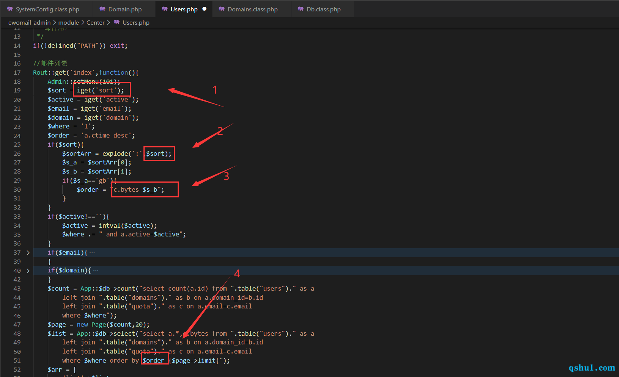Screen dimensions: 619x377
Task: Click the $email = iget('email') line
Action: (x=89, y=109)
